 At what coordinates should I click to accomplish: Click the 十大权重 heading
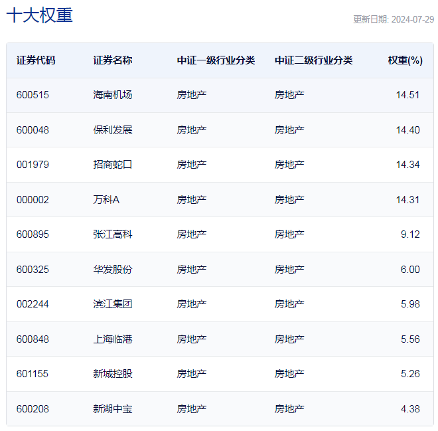40,16
